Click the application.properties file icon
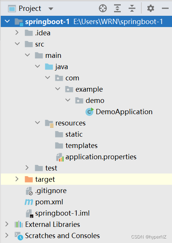 [x=60, y=157]
